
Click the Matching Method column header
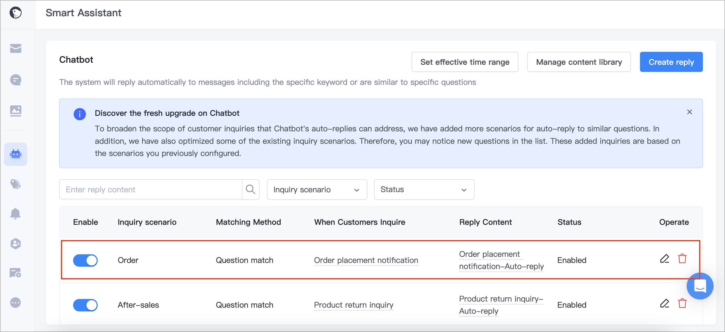click(x=248, y=222)
